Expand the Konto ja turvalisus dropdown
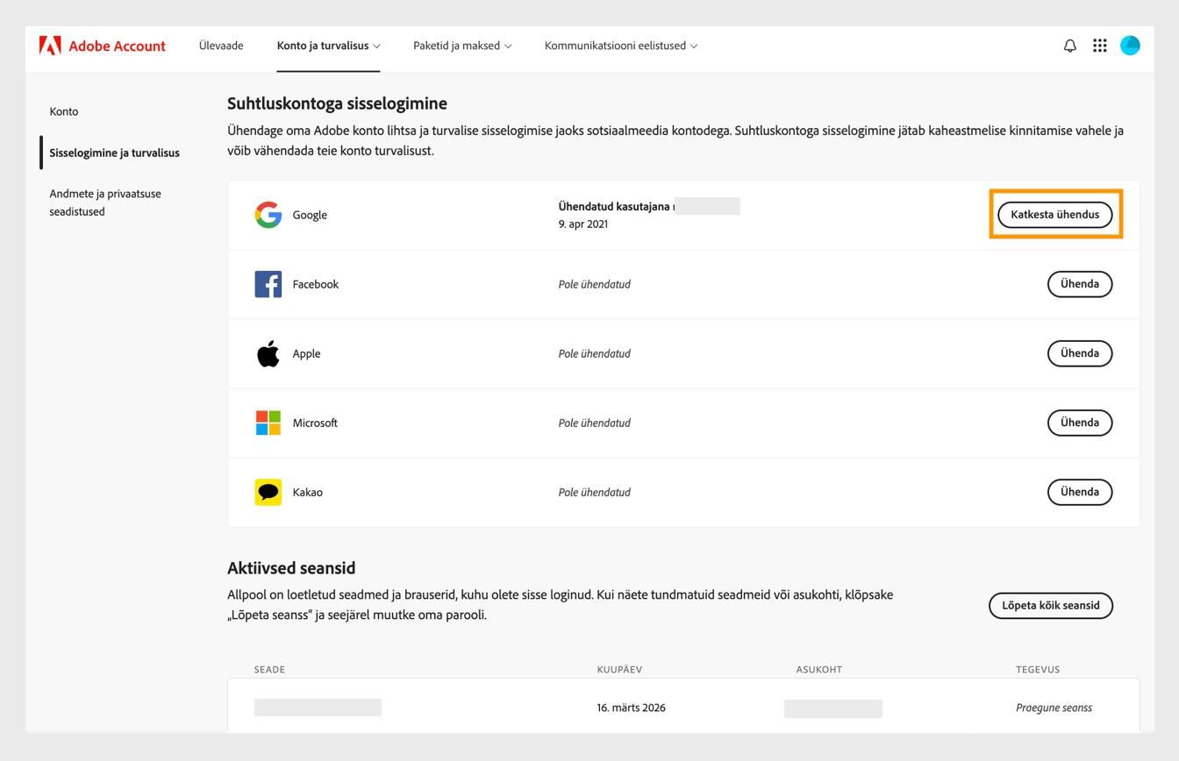Screen dimensions: 1179x761 (328, 46)
